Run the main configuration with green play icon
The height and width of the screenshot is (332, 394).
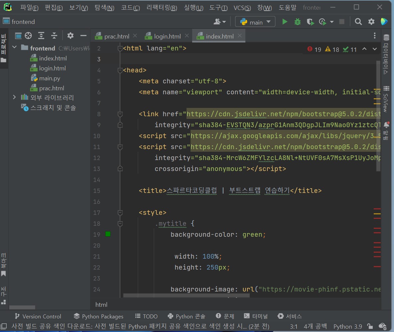click(x=285, y=22)
